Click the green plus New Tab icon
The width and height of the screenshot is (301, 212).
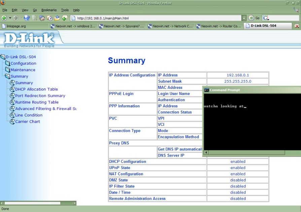point(65,18)
